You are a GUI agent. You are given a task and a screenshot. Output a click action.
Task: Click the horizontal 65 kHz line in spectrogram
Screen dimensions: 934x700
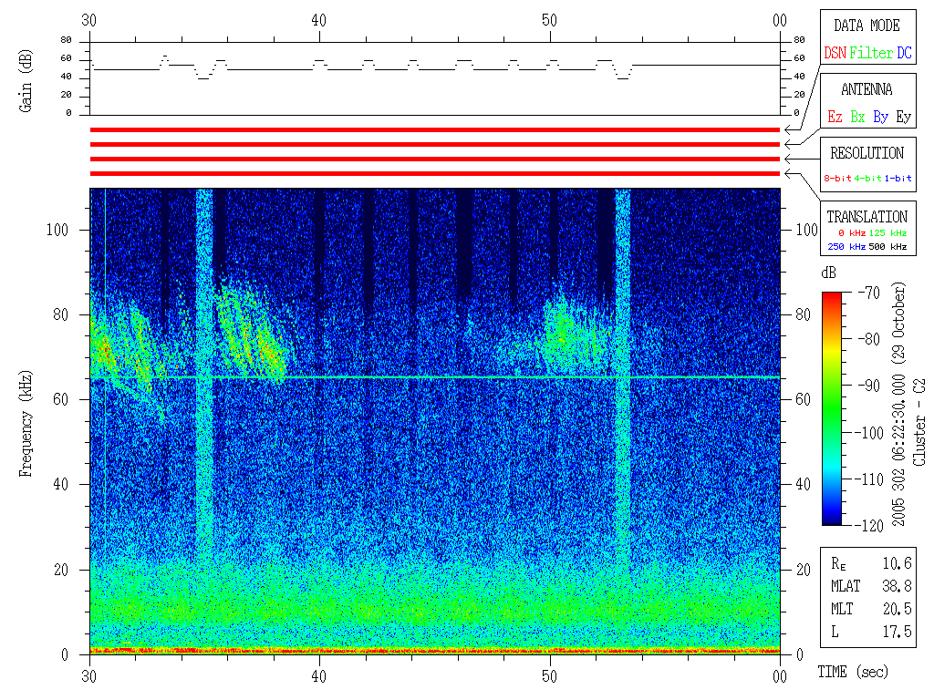435,377
